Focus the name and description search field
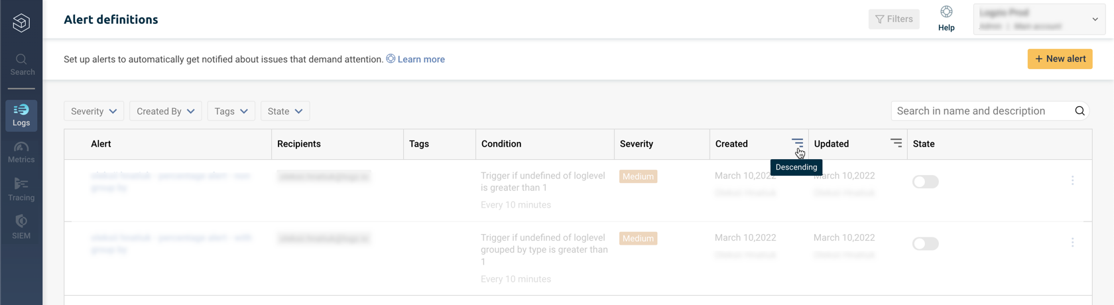This screenshot has width=1114, height=305. tap(980, 111)
